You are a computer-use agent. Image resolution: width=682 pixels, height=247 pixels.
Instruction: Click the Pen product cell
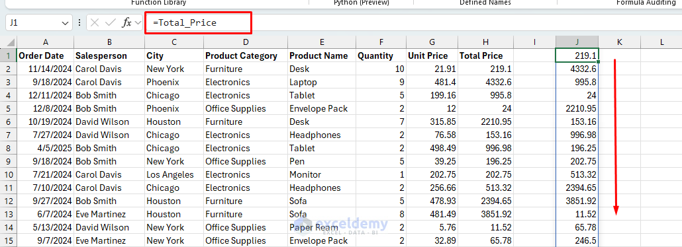coord(322,161)
